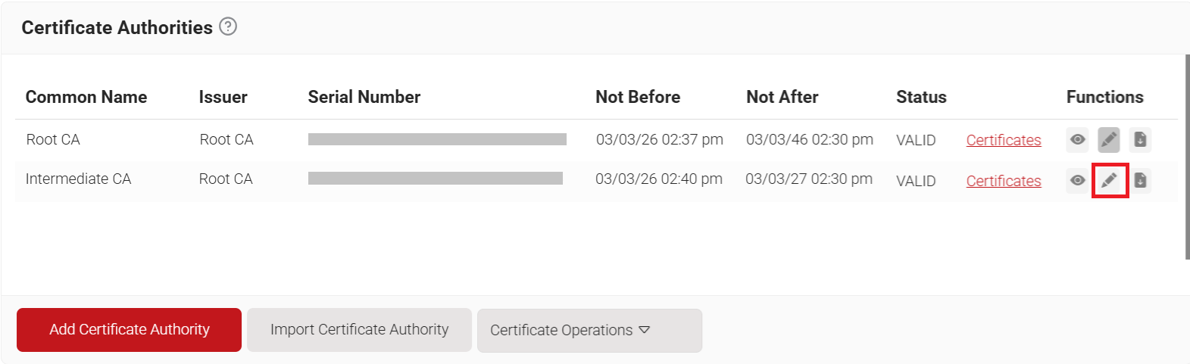Viewport: 1190px width, 364px height.
Task: View details of the Root CA certificate
Action: pyautogui.click(x=1077, y=140)
